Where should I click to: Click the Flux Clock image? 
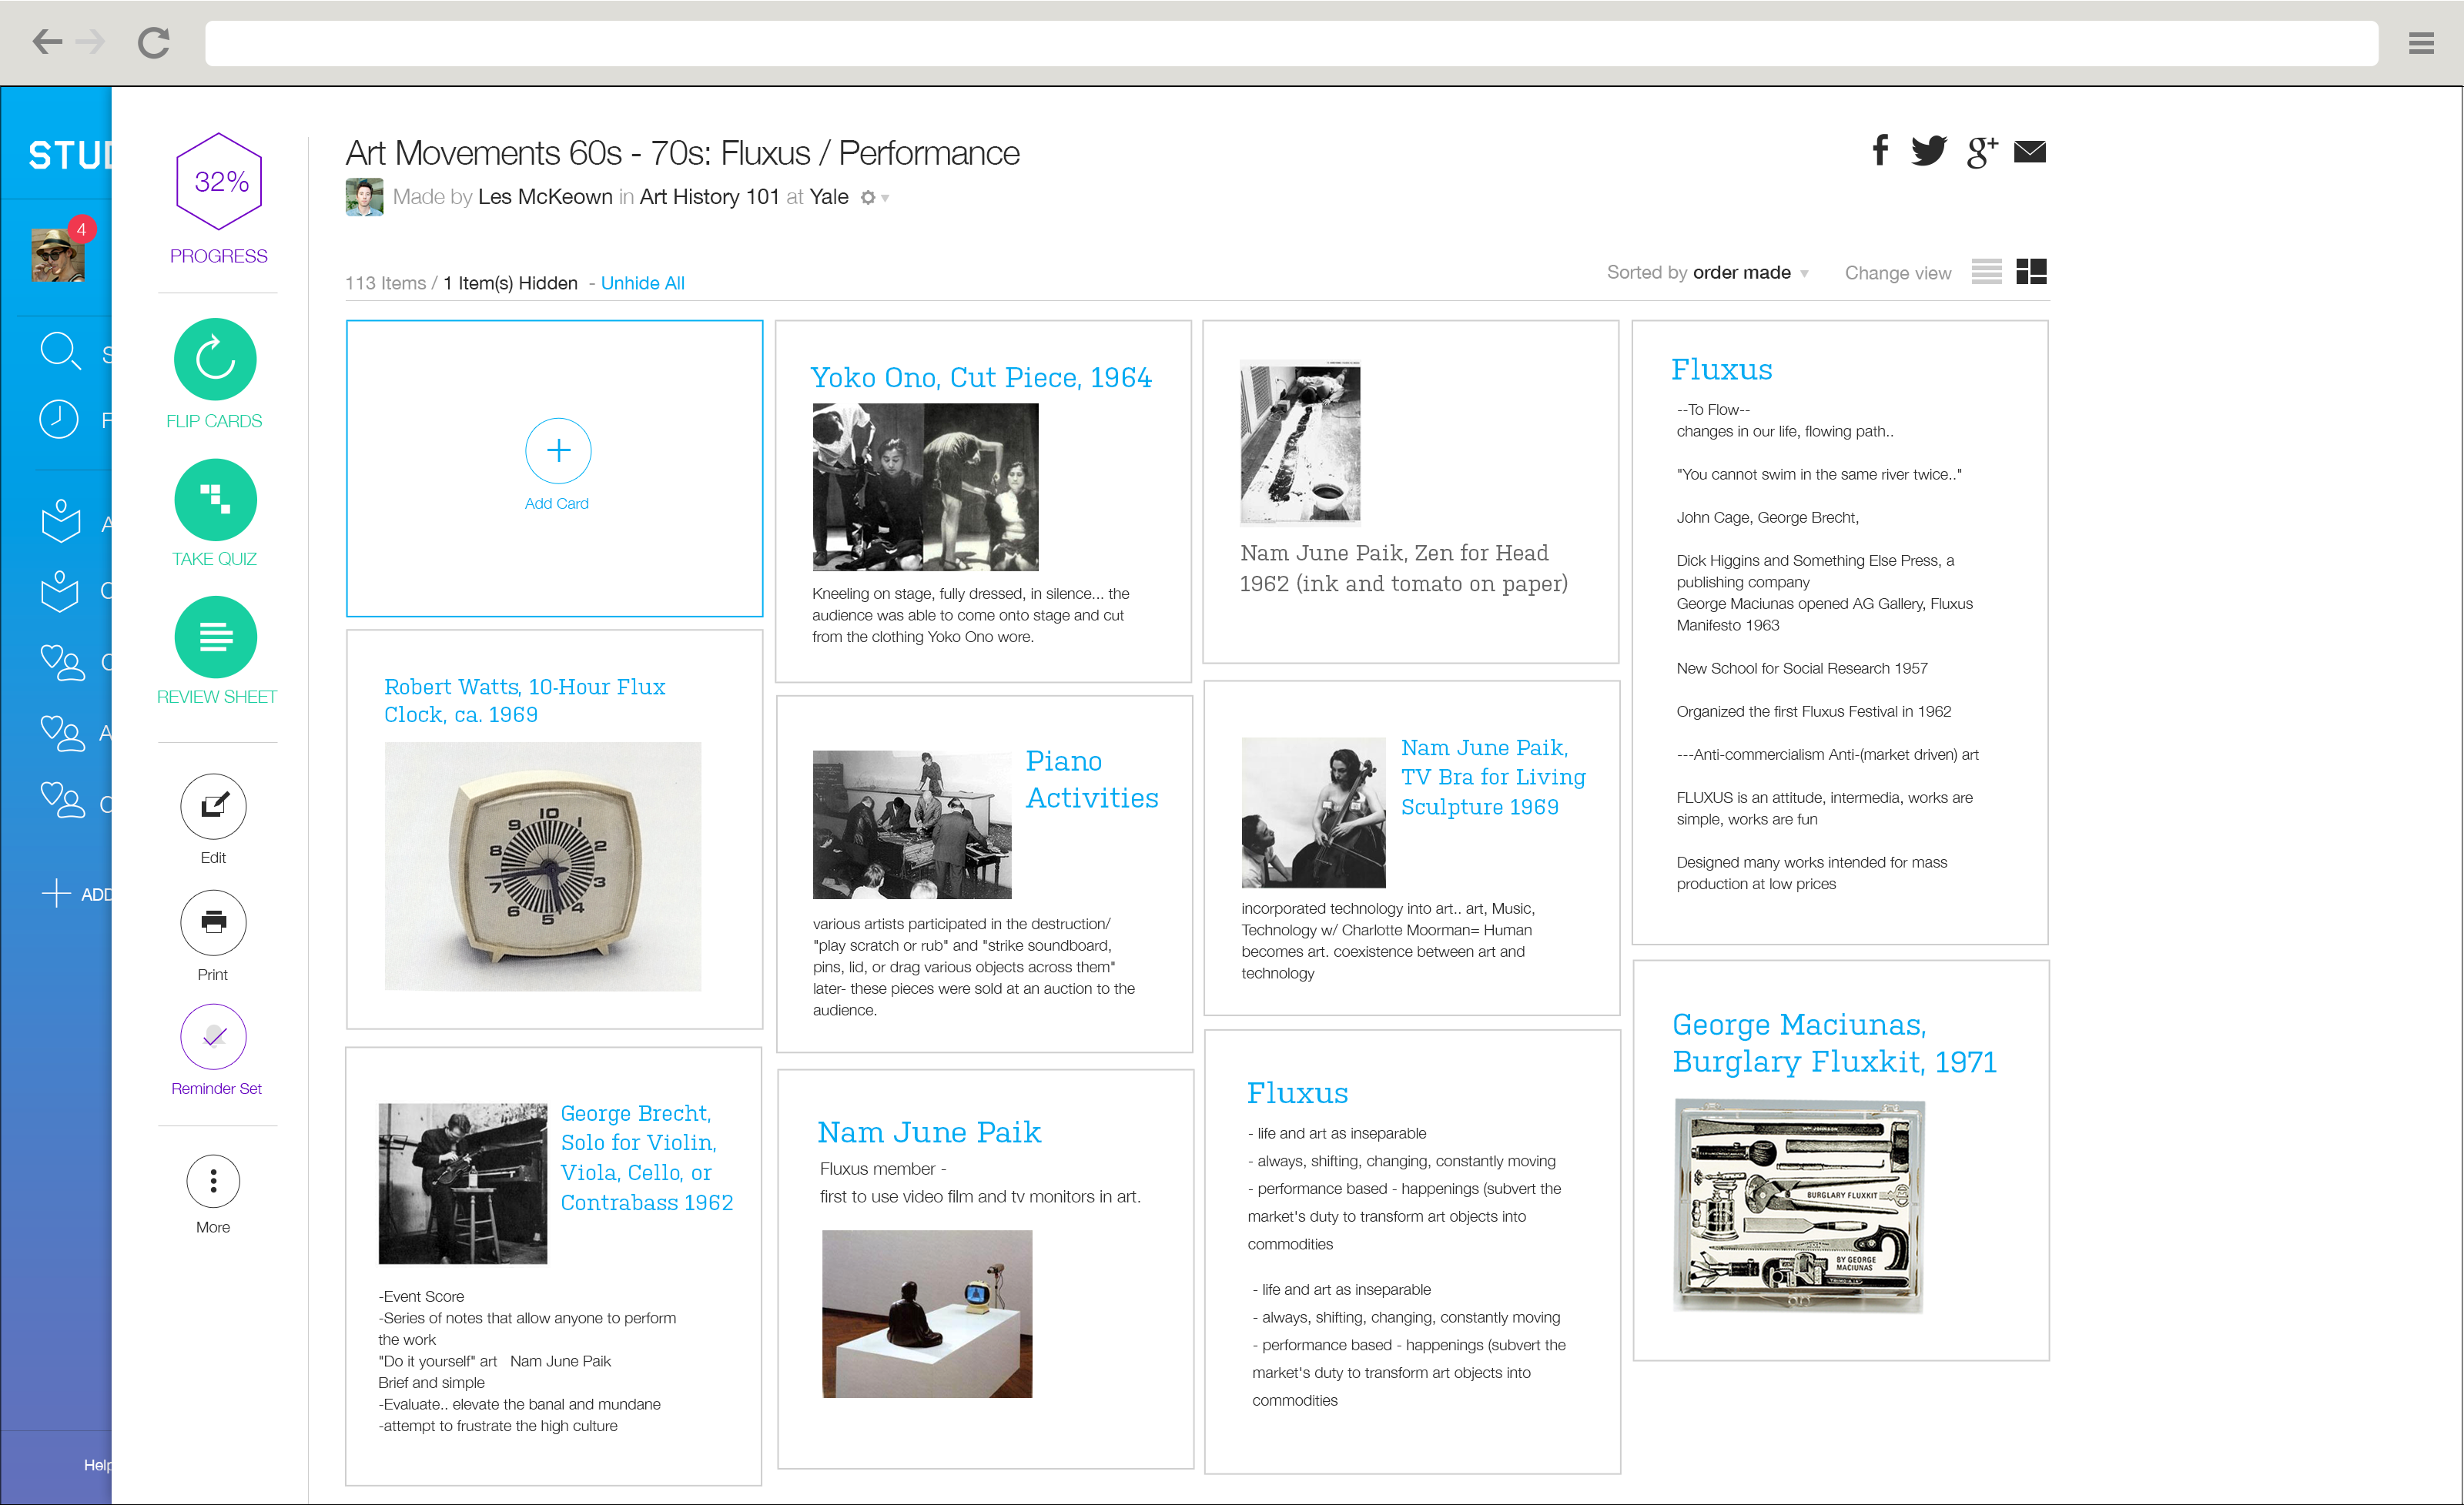(543, 866)
